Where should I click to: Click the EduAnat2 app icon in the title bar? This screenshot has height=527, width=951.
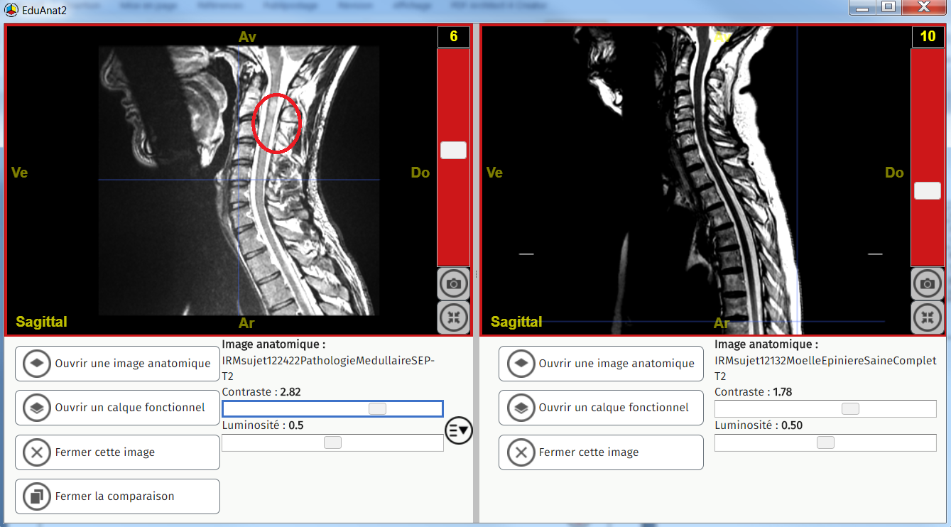(11, 11)
